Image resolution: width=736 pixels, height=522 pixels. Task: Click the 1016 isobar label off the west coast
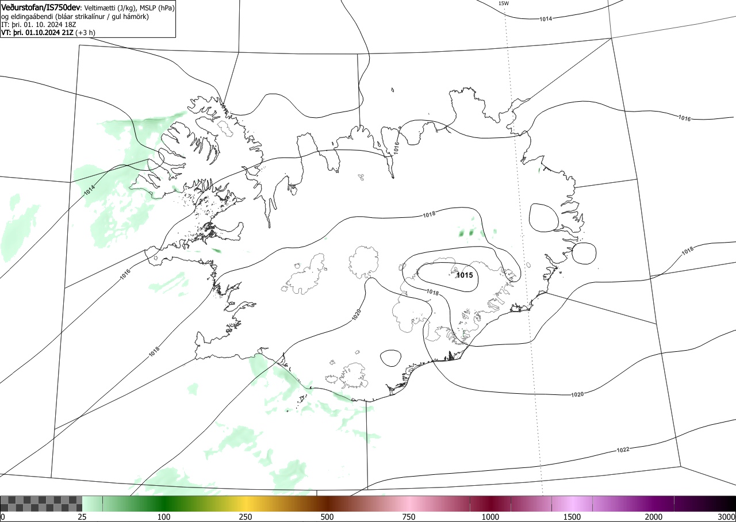[126, 275]
